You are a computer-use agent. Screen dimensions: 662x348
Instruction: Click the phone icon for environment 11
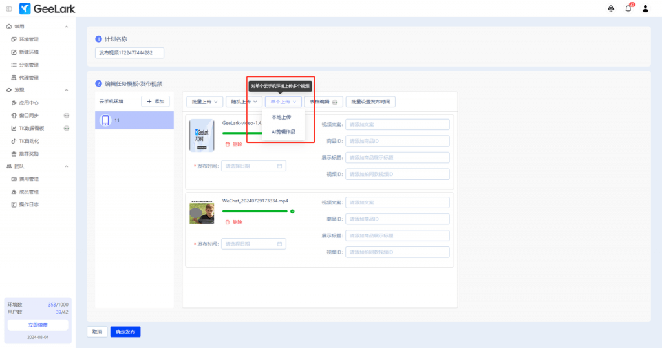[x=106, y=120]
